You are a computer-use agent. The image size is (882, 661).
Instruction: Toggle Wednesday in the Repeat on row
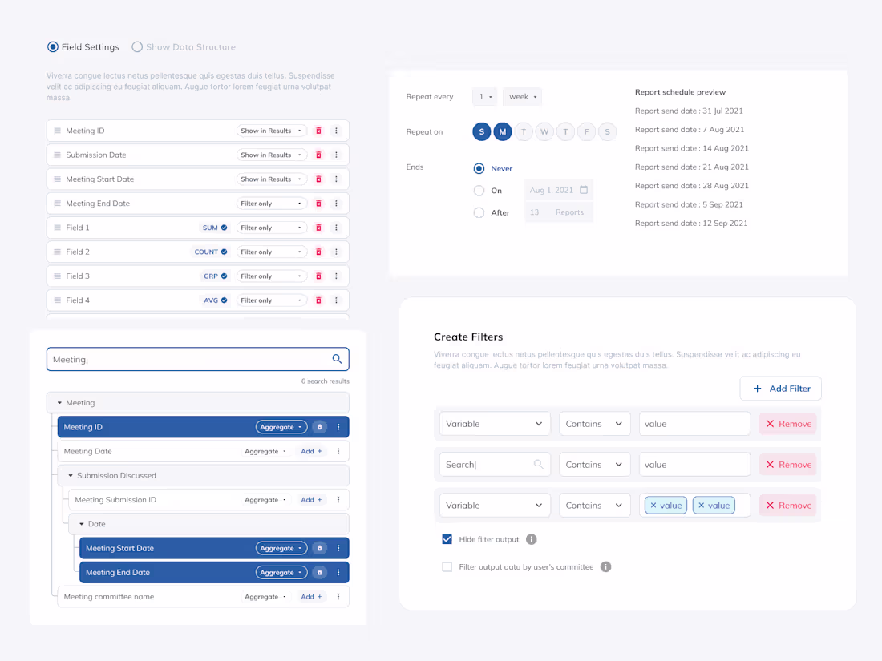tap(544, 131)
